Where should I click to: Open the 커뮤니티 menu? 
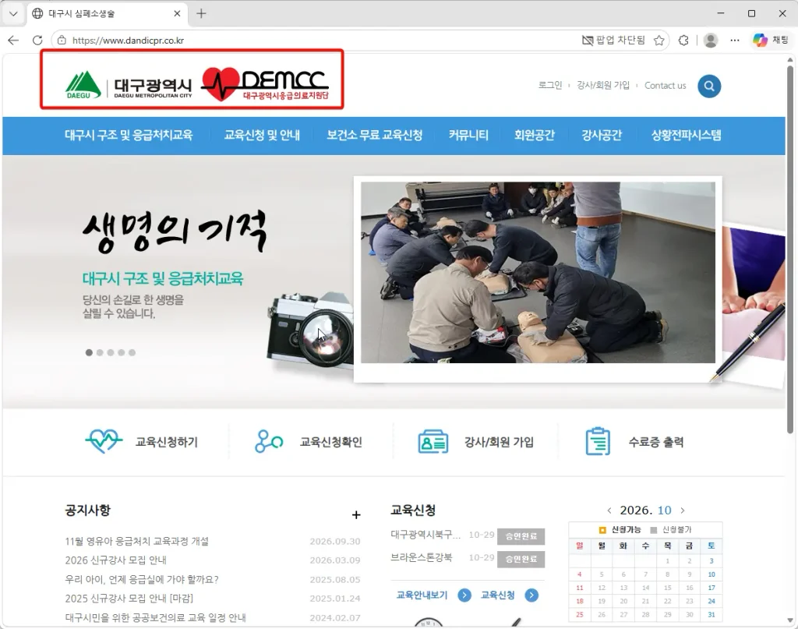point(468,136)
